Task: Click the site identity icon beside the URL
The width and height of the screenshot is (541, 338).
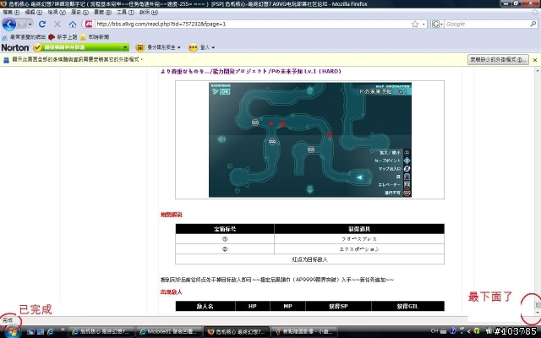Action: pos(89,25)
